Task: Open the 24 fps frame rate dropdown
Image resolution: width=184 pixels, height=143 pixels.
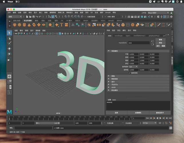Action: 149,123
